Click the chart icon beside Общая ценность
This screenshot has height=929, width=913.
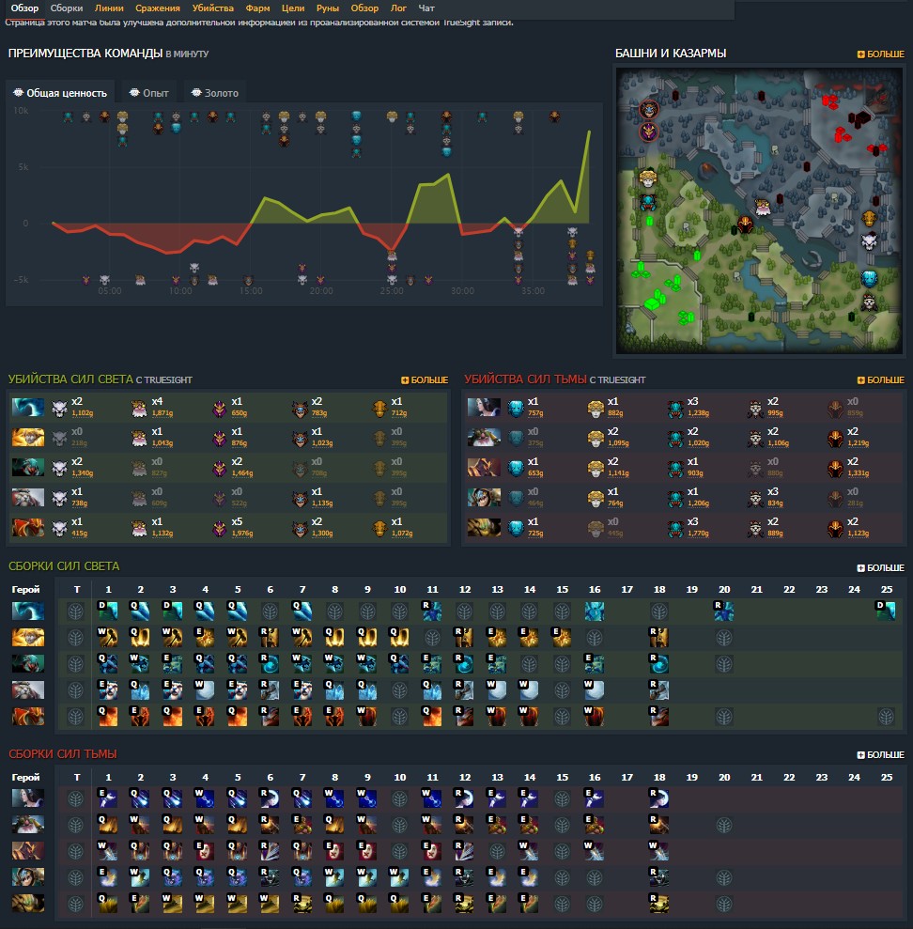click(x=17, y=94)
